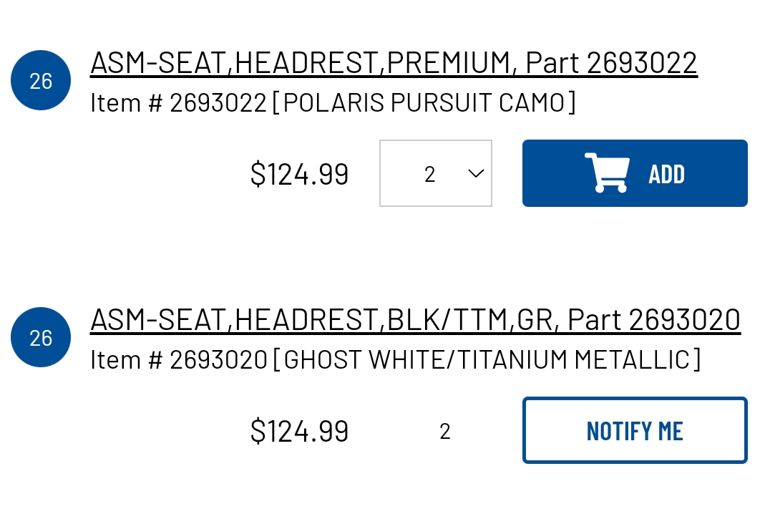The height and width of the screenshot is (519, 765).
Task: Add the Pursuit Camo headrest to cart
Action: pyautogui.click(x=635, y=173)
